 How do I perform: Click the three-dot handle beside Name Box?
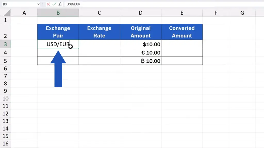tap(43, 4)
